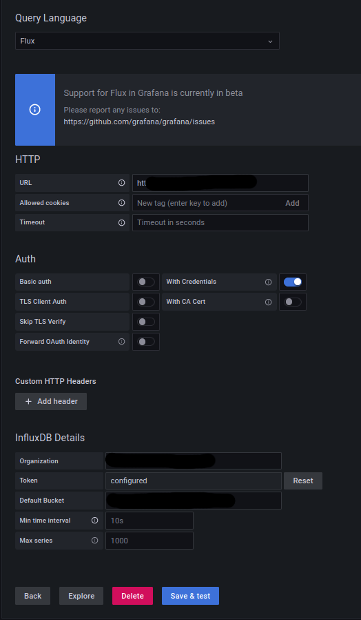Enable the Forward OAuth Identity switch
This screenshot has width=361, height=620.
(x=146, y=342)
